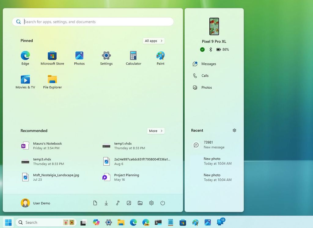Viewport: 313px width, 228px height.
Task: Click the Recent section settings gear
Action: 234,130
